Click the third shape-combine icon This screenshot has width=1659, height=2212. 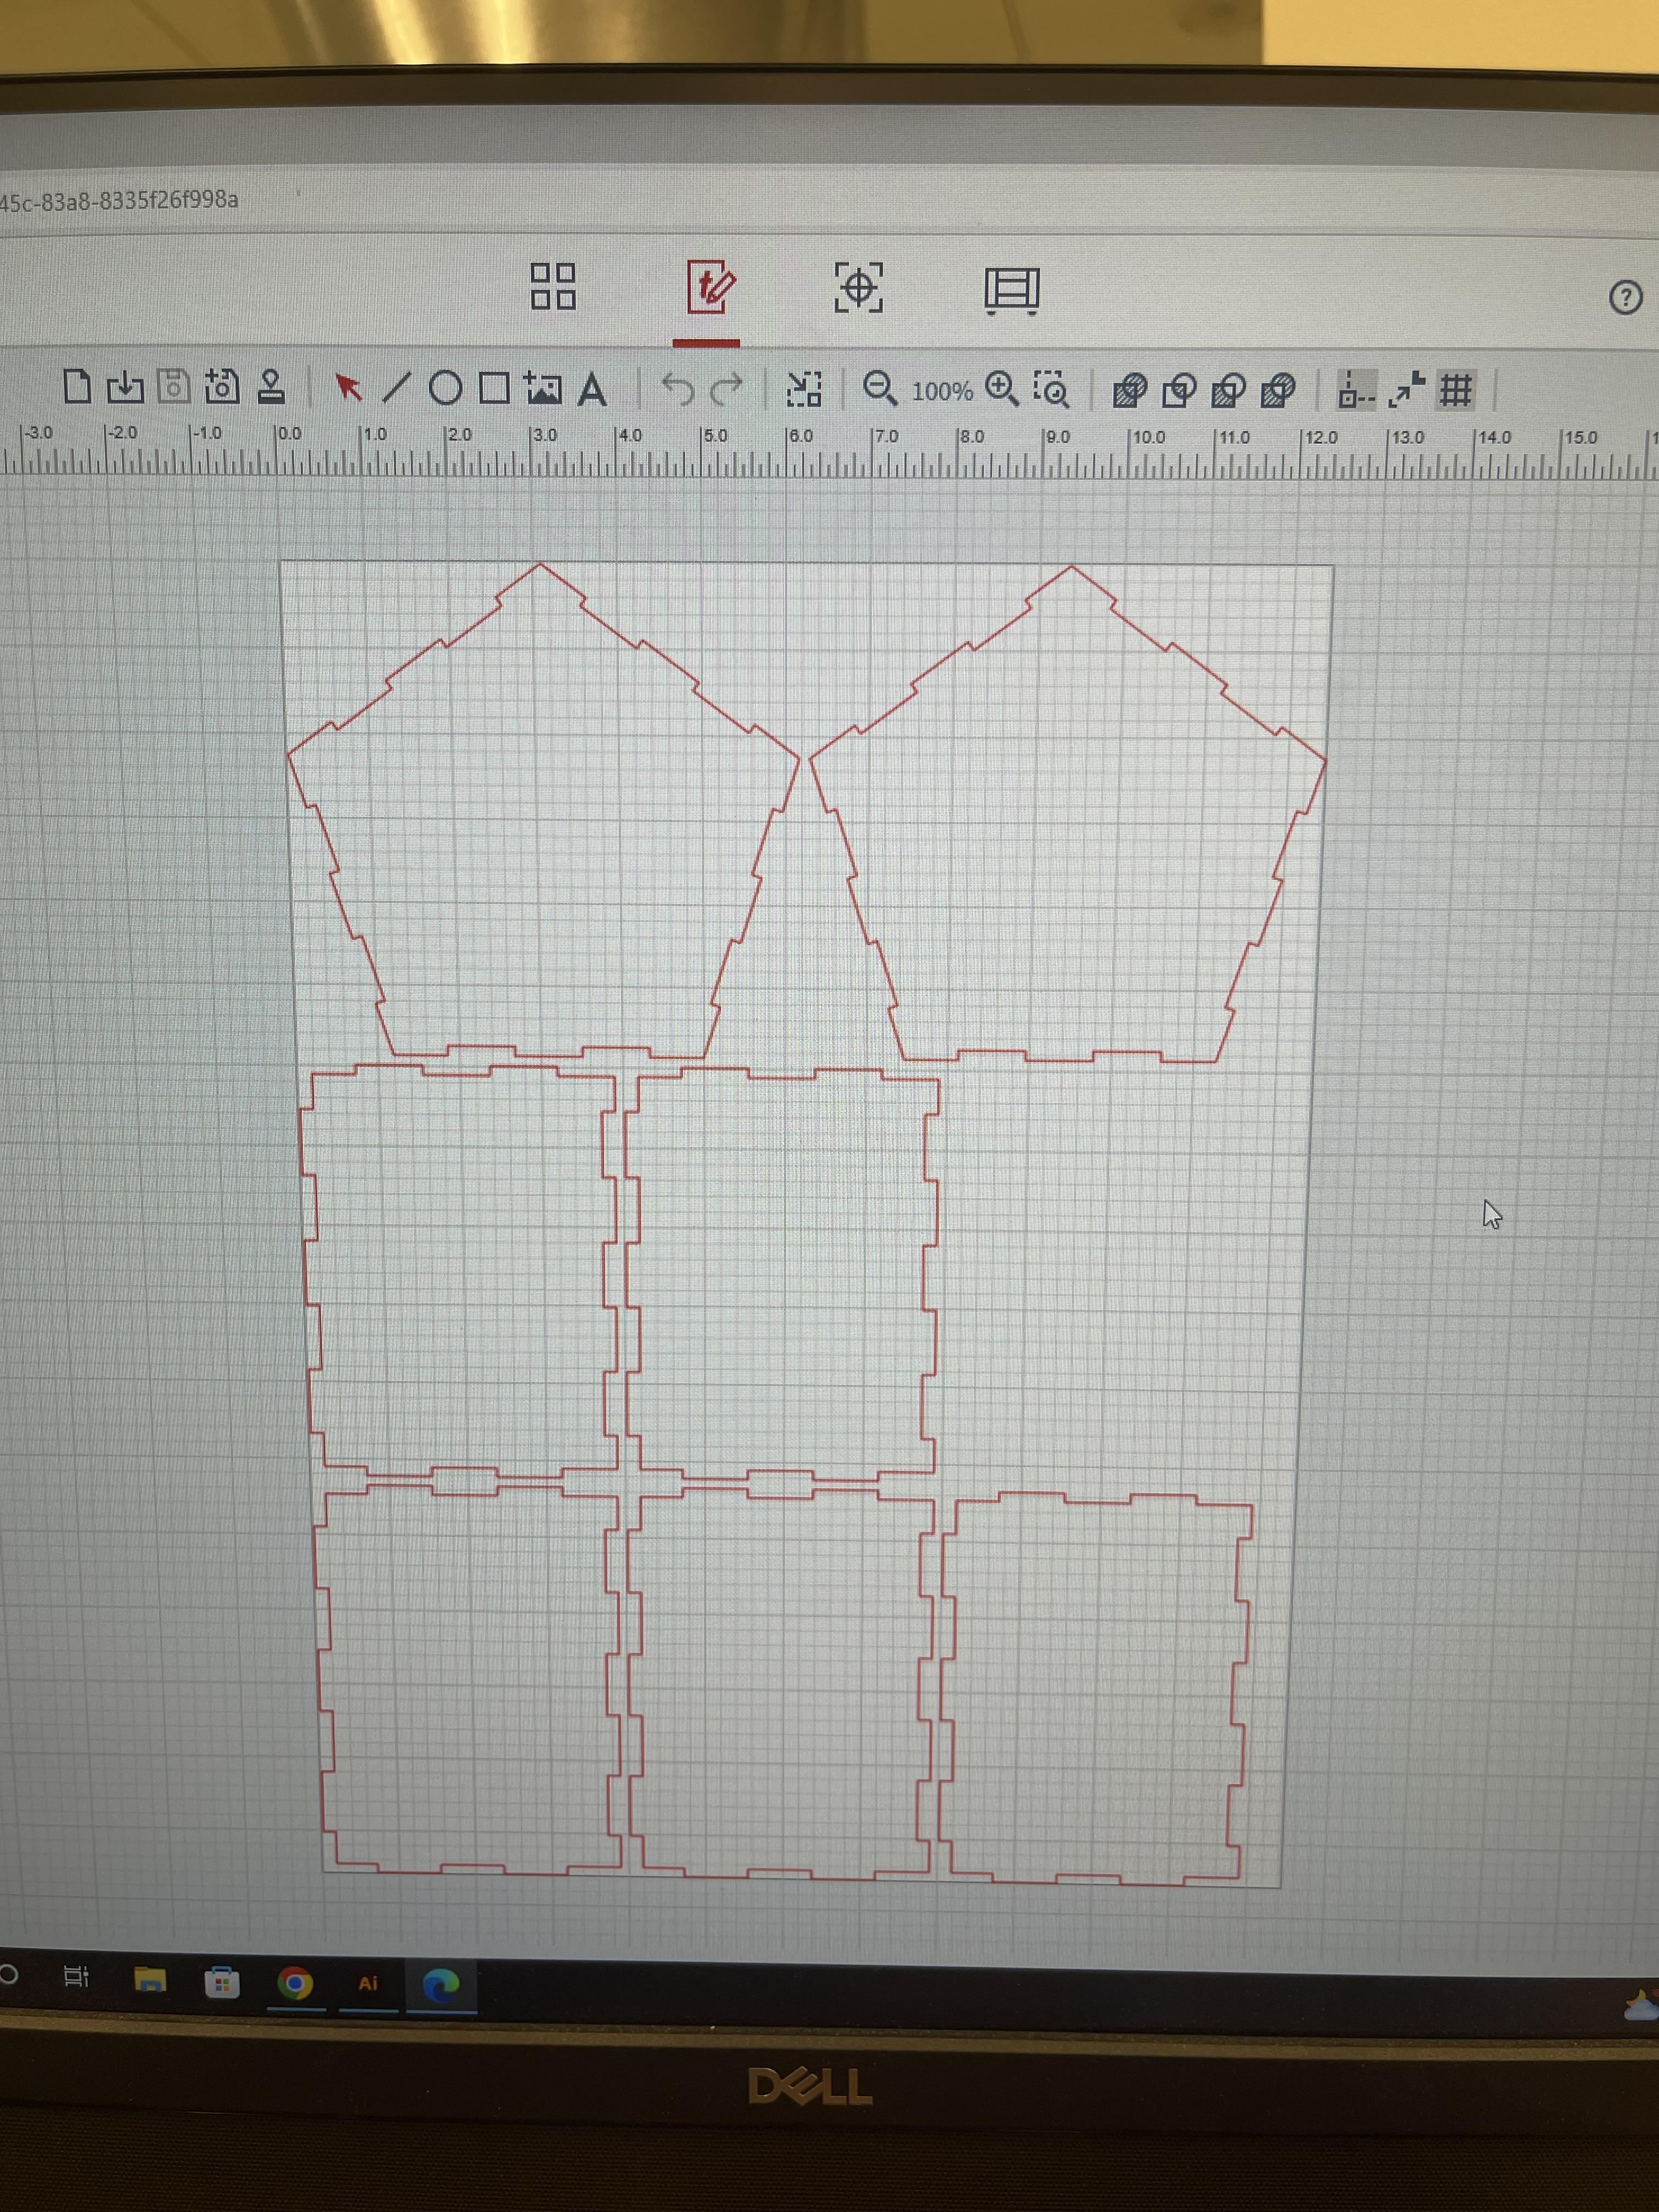(x=1229, y=390)
